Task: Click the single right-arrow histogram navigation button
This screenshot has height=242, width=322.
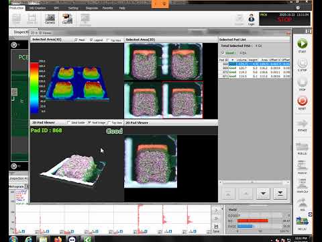Action: coord(216,210)
